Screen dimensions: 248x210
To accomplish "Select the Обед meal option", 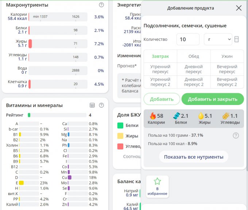I will coord(194,56).
